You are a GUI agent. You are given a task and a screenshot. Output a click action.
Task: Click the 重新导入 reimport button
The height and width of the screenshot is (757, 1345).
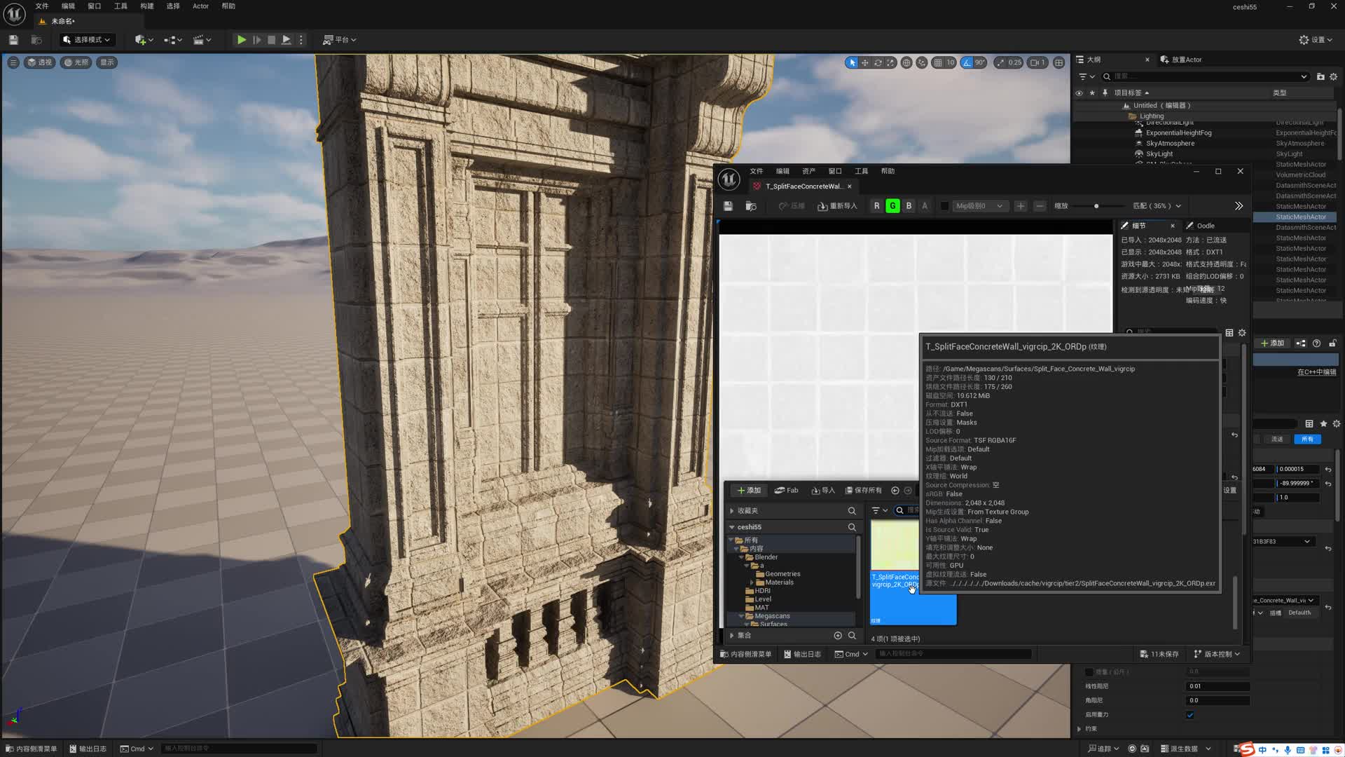(x=837, y=206)
